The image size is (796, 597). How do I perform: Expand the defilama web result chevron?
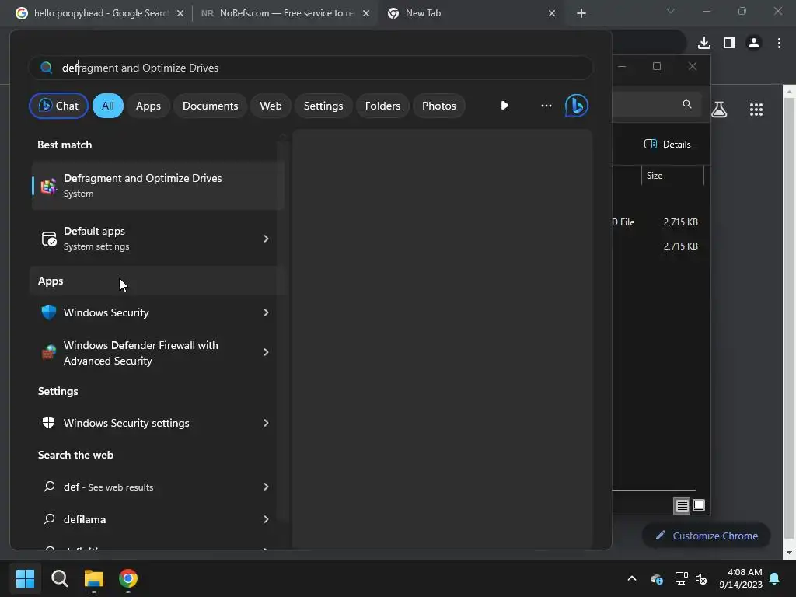[x=266, y=519]
